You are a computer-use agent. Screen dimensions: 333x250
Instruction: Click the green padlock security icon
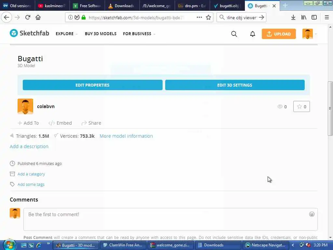pyautogui.click(x=84, y=18)
